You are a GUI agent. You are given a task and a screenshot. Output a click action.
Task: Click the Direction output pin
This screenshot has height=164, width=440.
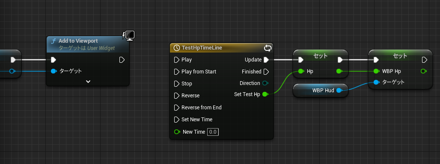tap(265, 83)
